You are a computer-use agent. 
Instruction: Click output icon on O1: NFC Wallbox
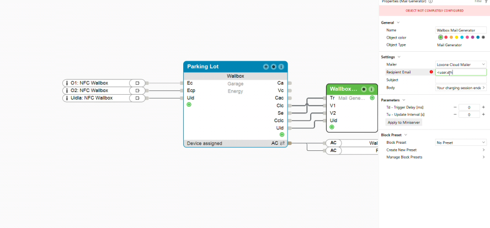click(137, 83)
